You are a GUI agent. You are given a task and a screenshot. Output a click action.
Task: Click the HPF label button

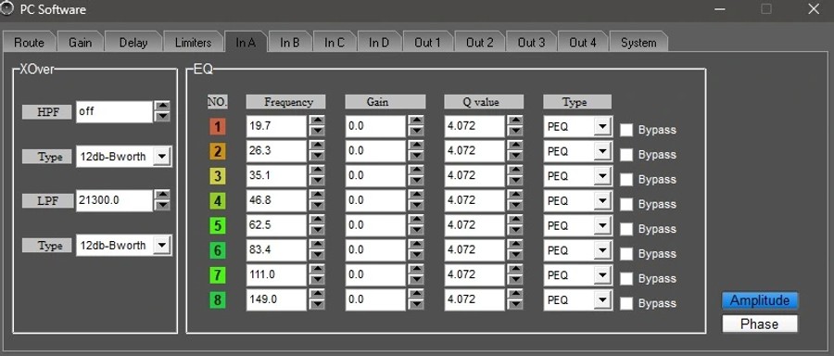(47, 112)
